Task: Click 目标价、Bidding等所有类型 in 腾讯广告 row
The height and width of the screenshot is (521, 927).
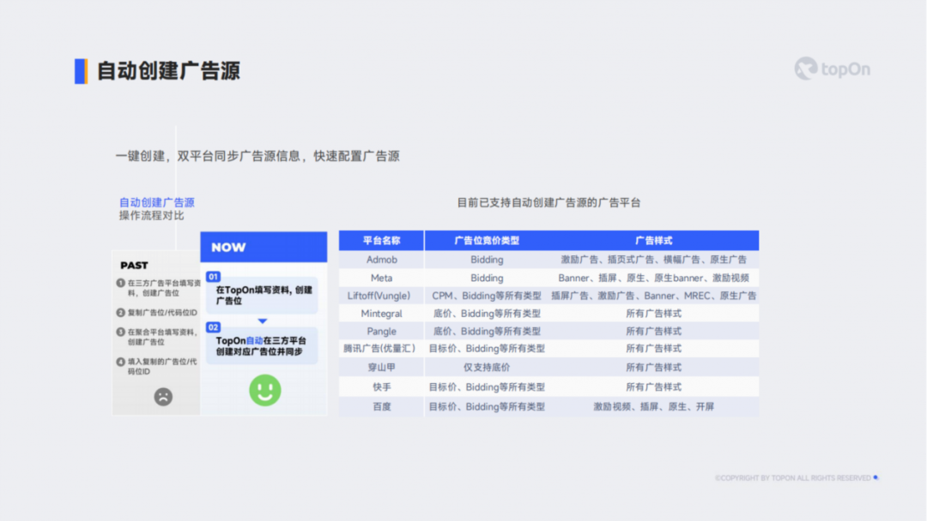Action: [487, 349]
